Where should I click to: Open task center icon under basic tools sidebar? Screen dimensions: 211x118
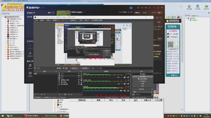pyautogui.click(x=30, y=65)
